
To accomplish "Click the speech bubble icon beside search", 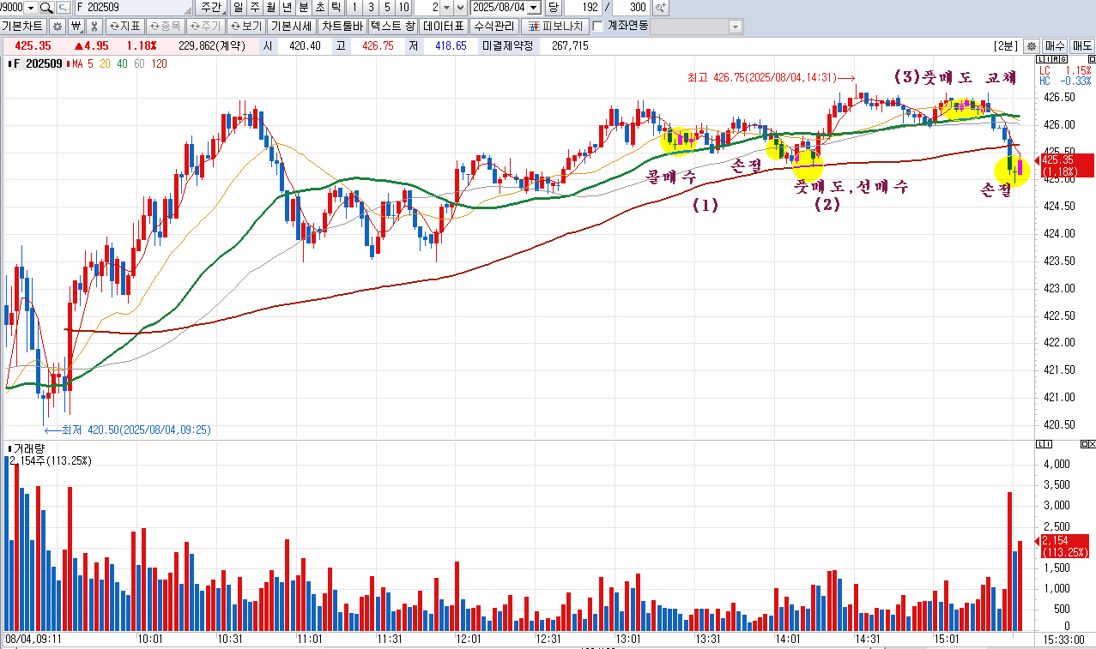I will coord(63,8).
